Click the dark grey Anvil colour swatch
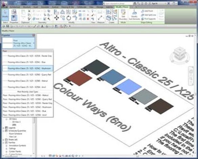198x159 pixels. click(x=97, y=67)
